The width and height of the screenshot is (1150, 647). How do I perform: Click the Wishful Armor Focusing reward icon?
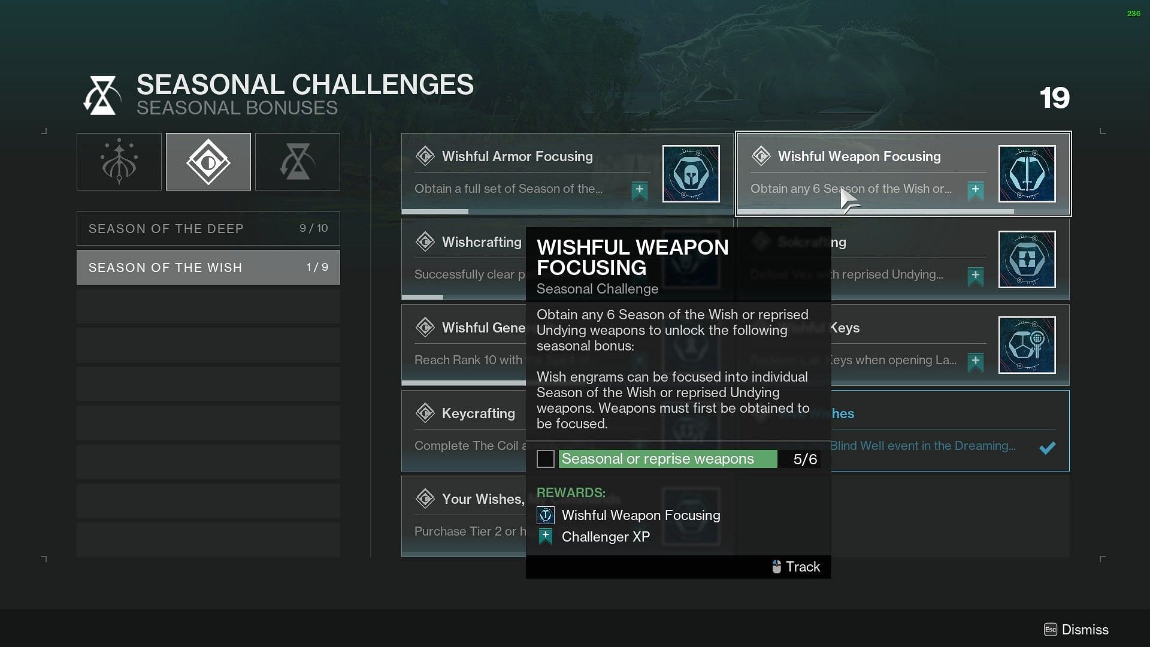(691, 173)
